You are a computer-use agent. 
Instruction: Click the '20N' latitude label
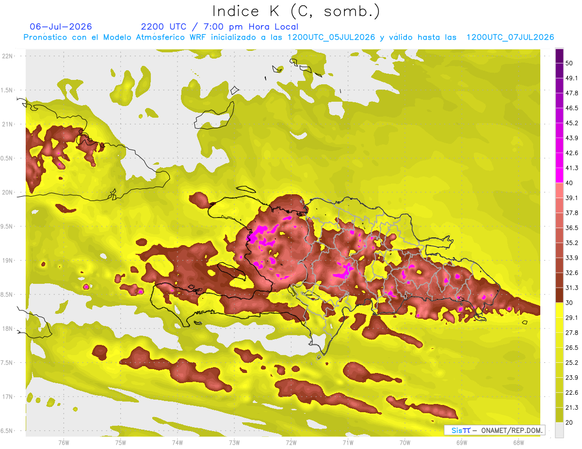[x=8, y=192]
